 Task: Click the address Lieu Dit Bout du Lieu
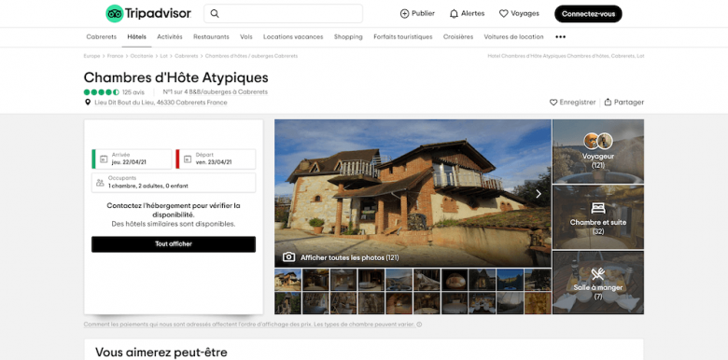click(161, 103)
